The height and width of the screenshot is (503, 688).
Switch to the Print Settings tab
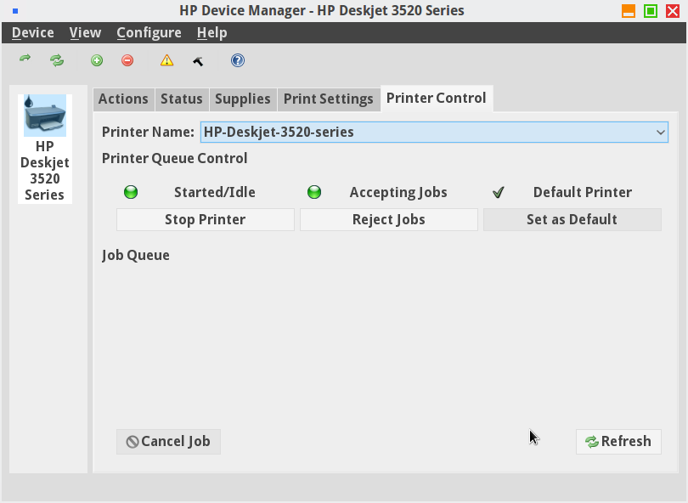pyautogui.click(x=328, y=99)
